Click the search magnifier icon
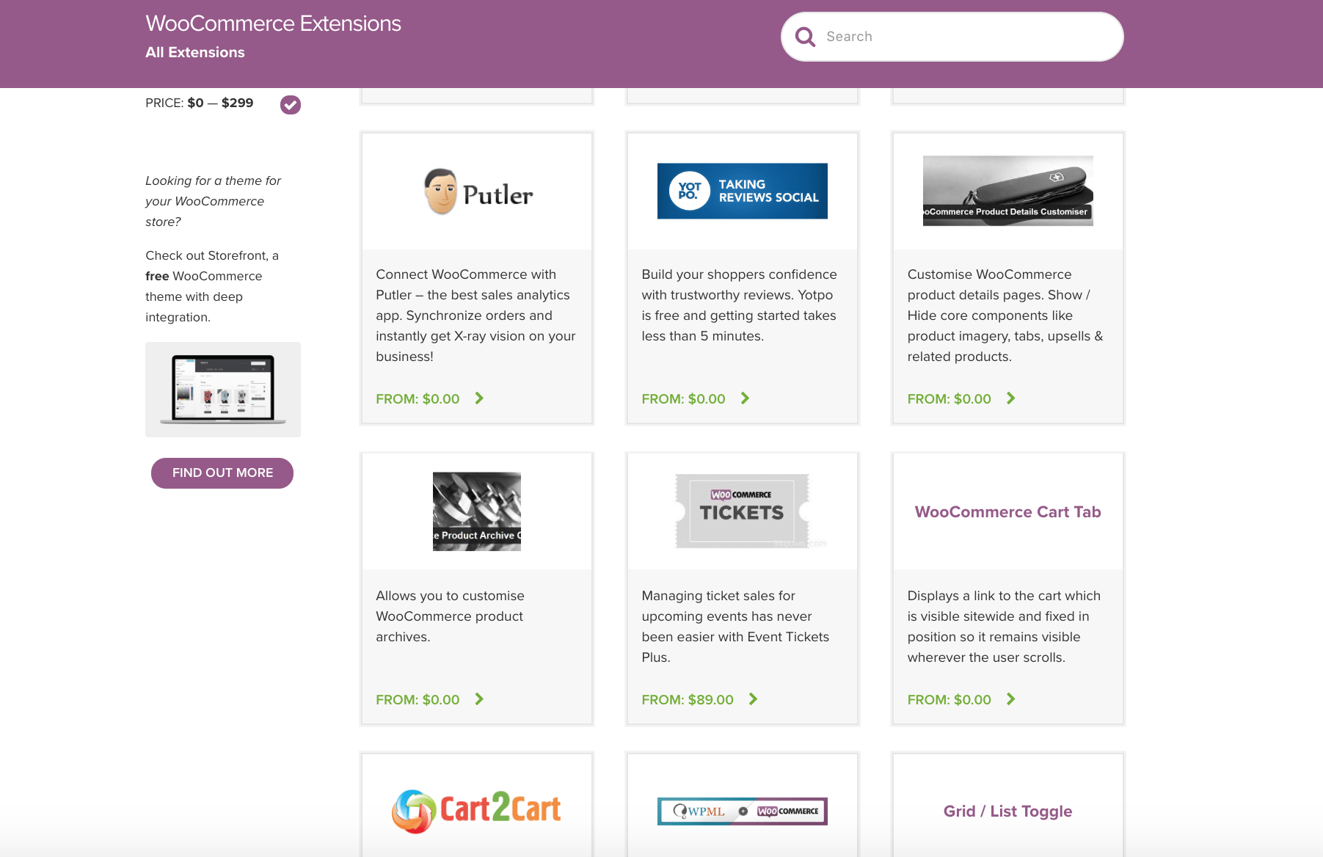The image size is (1323, 857). pos(805,37)
